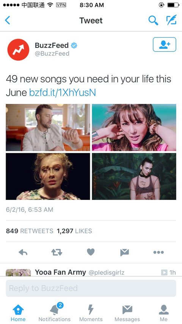Switch to the Notifications tab

coord(55,312)
